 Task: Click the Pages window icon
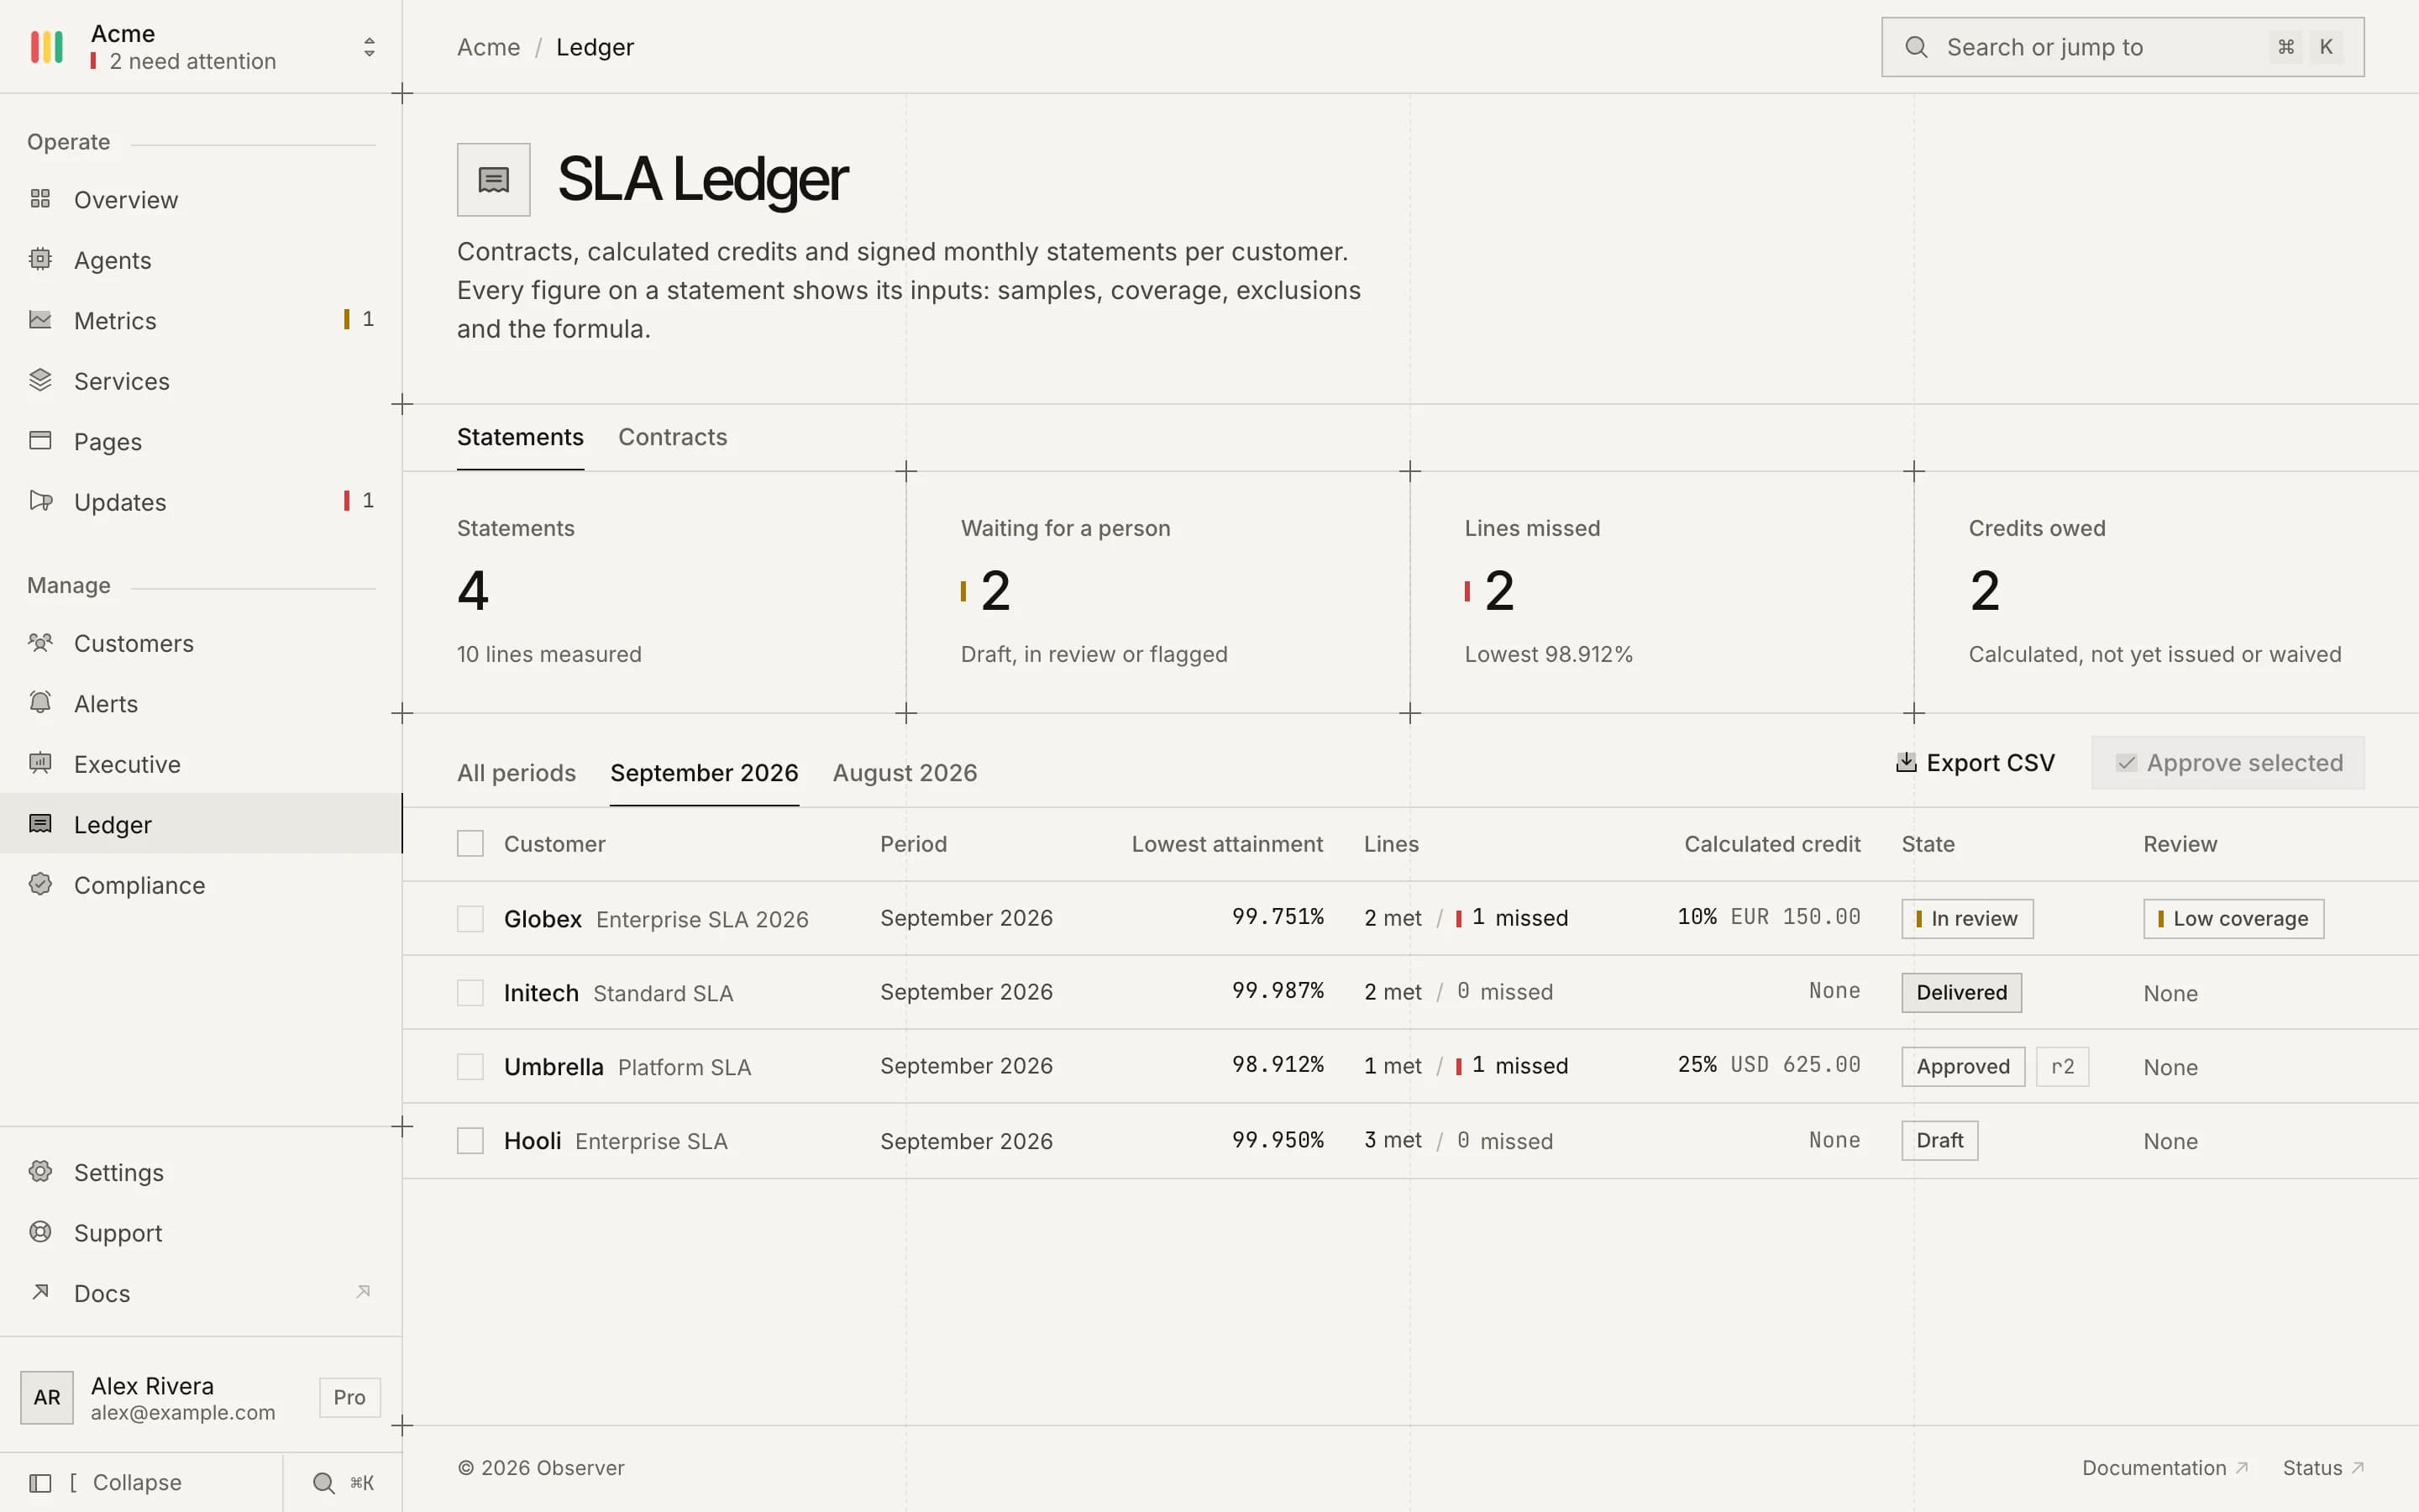40,441
